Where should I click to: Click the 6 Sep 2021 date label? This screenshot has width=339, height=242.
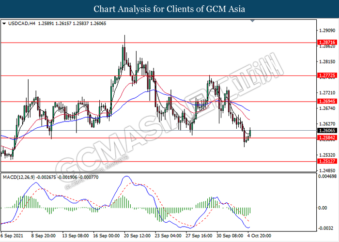point(12,236)
